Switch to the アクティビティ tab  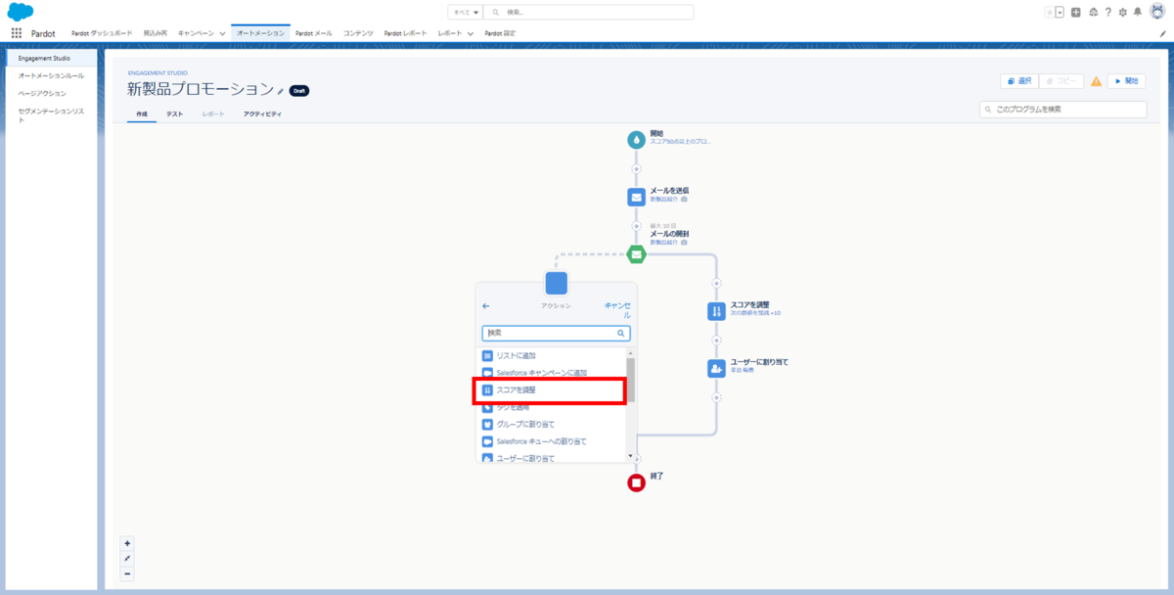[x=262, y=114]
